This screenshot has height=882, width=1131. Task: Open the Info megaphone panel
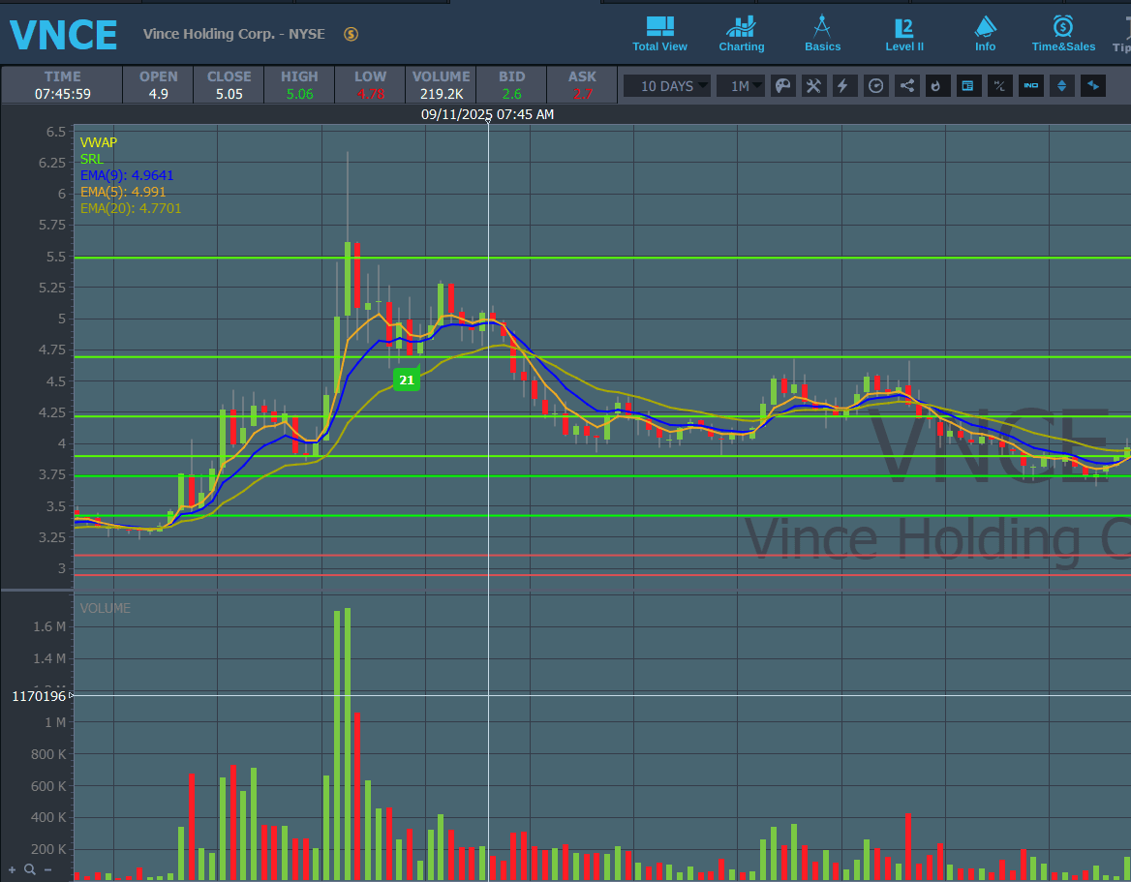point(985,34)
